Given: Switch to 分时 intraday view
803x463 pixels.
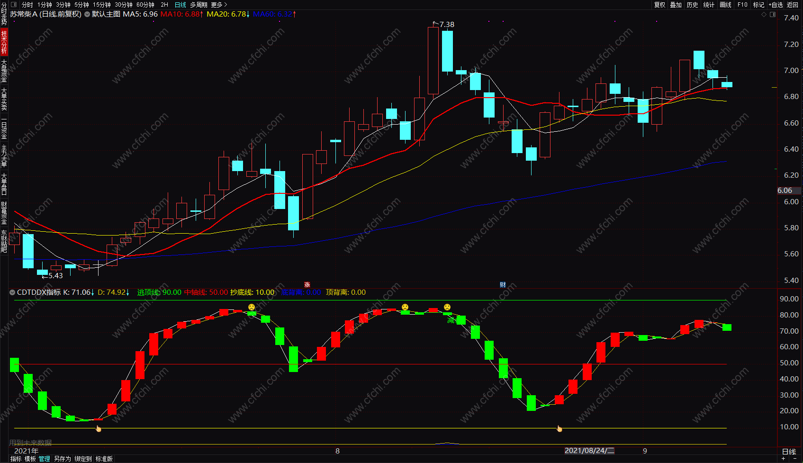Looking at the screenshot, I should pyautogui.click(x=27, y=5).
